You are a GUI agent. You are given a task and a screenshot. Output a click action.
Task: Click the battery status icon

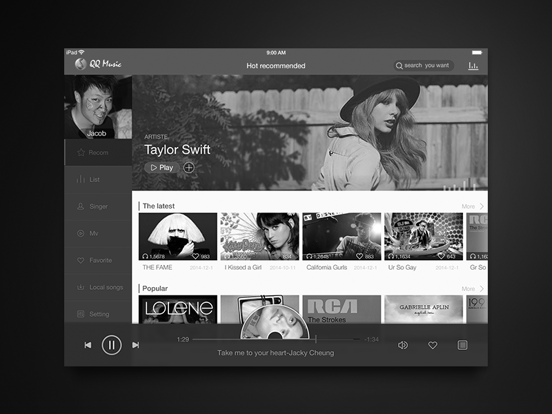(x=477, y=52)
